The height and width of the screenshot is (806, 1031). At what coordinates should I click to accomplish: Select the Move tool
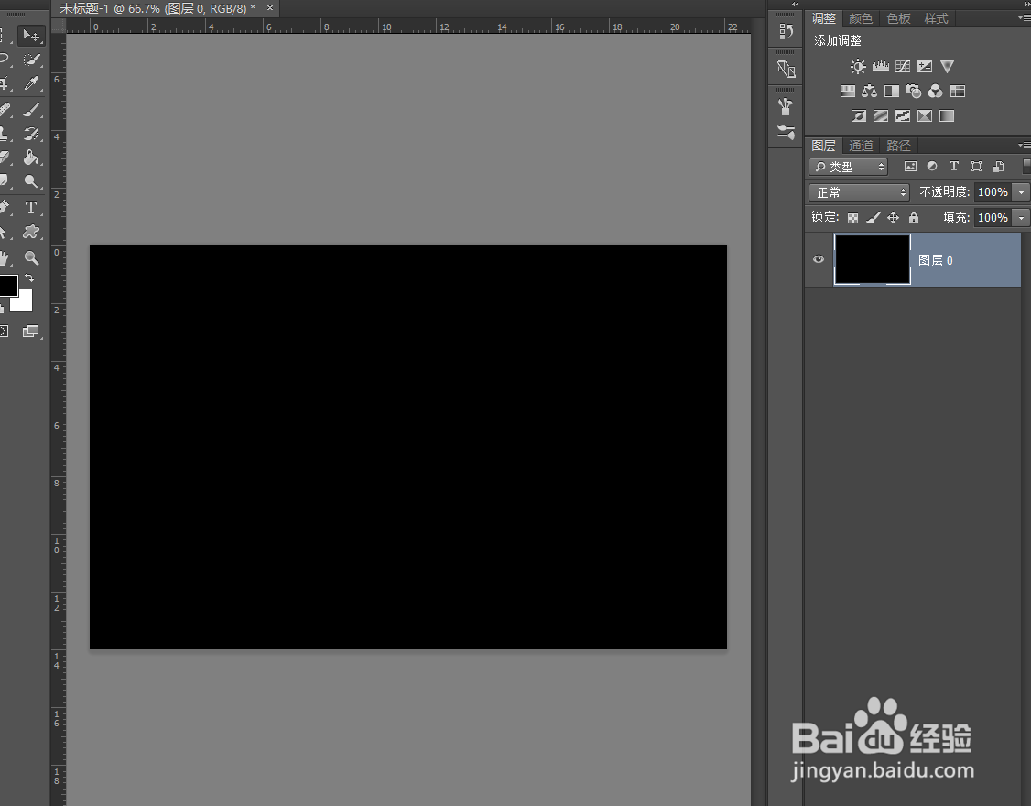pyautogui.click(x=31, y=36)
